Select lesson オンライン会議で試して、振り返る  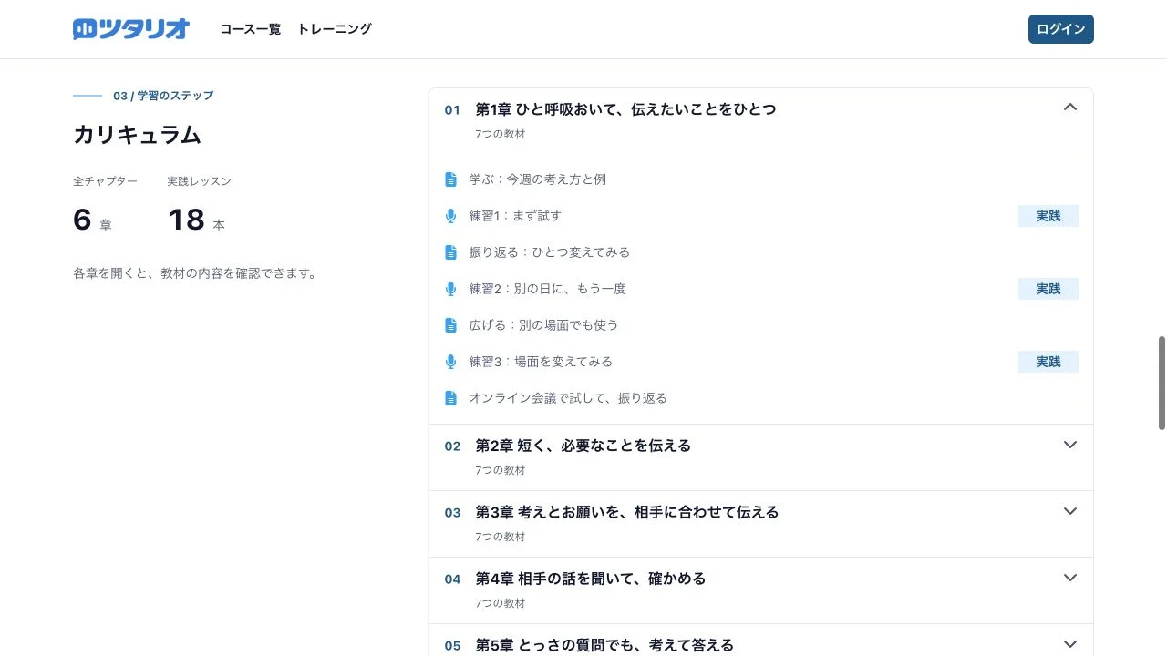[x=568, y=398]
